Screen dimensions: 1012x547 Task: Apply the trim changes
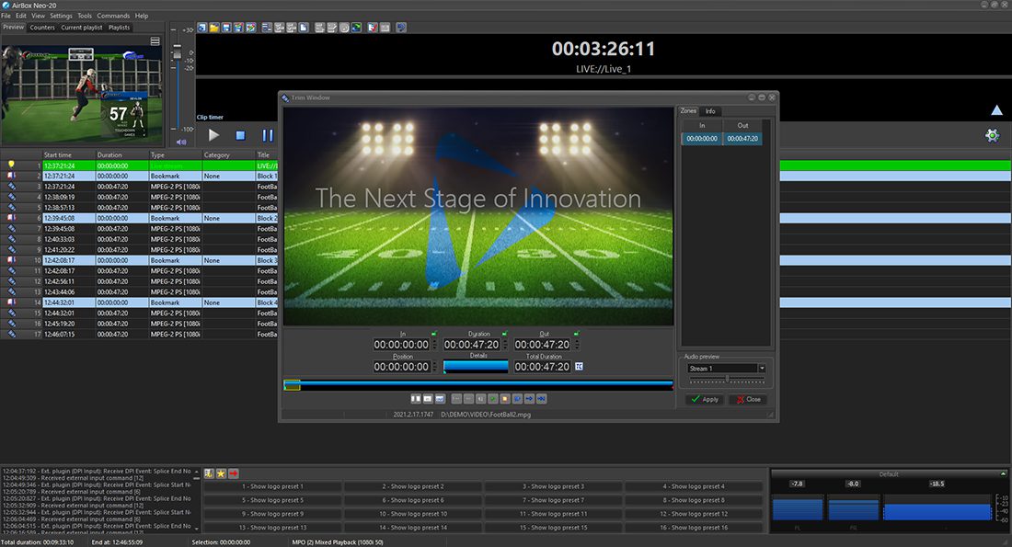(x=706, y=398)
